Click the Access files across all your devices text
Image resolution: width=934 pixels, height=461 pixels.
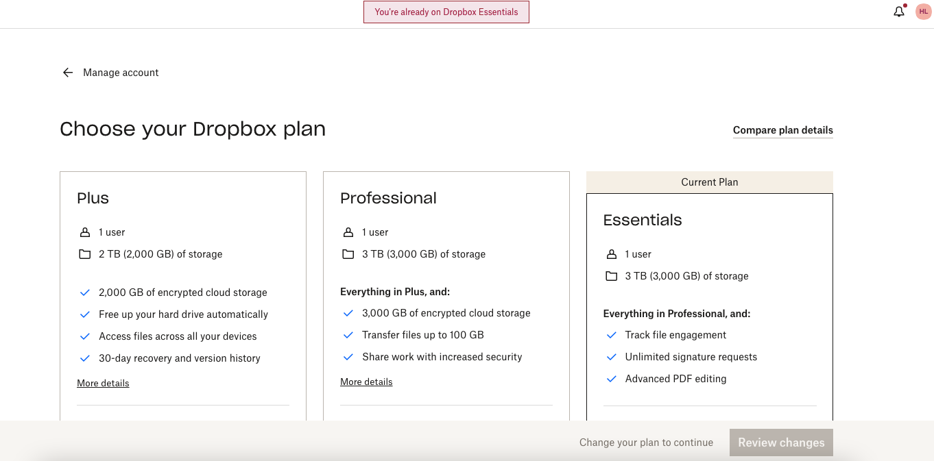coord(178,336)
